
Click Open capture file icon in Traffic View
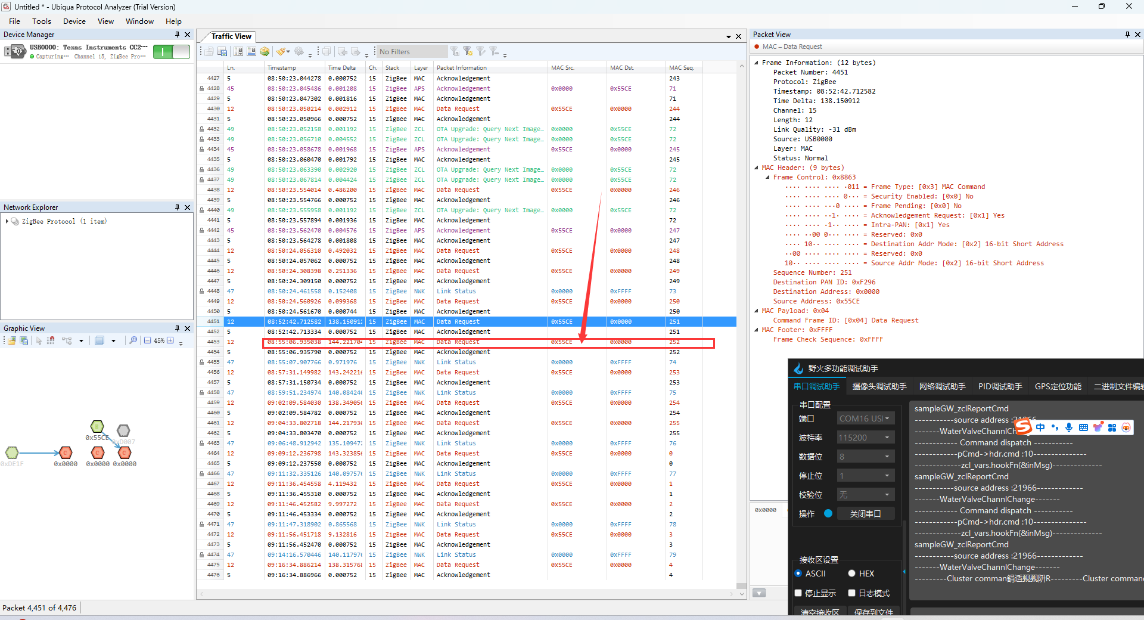[209, 52]
